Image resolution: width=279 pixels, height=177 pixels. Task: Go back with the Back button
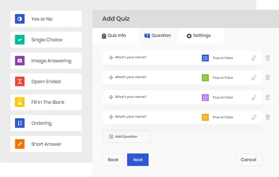pyautogui.click(x=113, y=160)
